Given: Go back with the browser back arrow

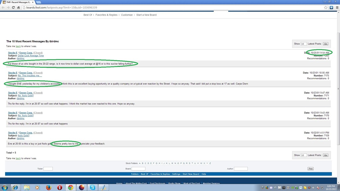Looking at the screenshot, I should click(3, 7).
